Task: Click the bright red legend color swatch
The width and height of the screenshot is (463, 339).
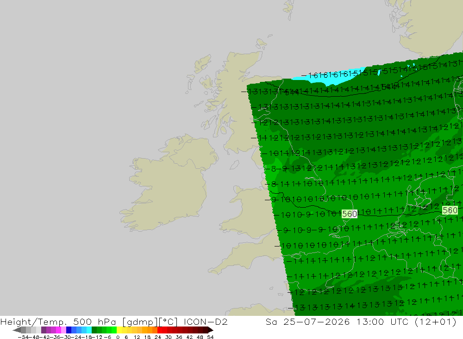Action: point(160,330)
